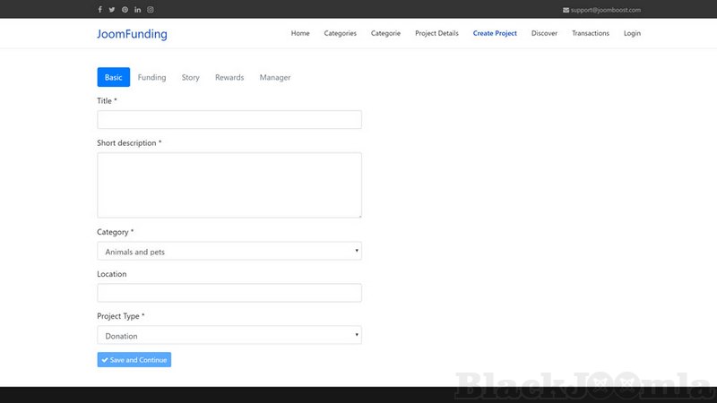
Task: Open the LinkedIn social icon
Action: pyautogui.click(x=137, y=10)
